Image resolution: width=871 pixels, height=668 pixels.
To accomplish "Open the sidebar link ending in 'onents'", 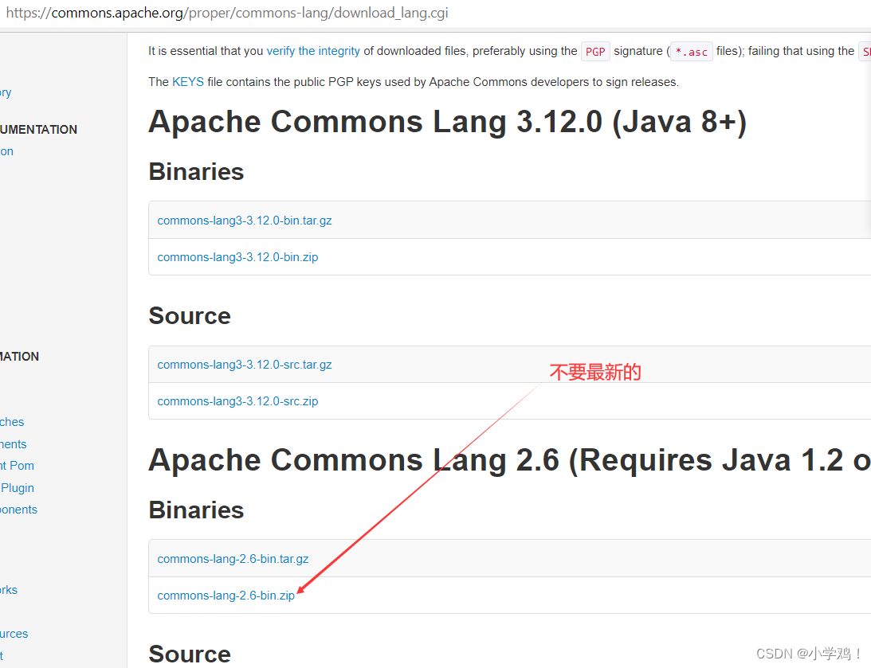I will tap(18, 510).
